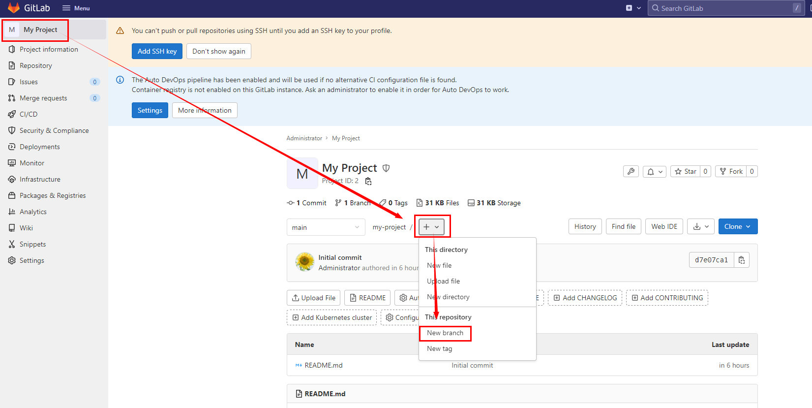
Task: Open Infrastructure section
Action: point(40,179)
